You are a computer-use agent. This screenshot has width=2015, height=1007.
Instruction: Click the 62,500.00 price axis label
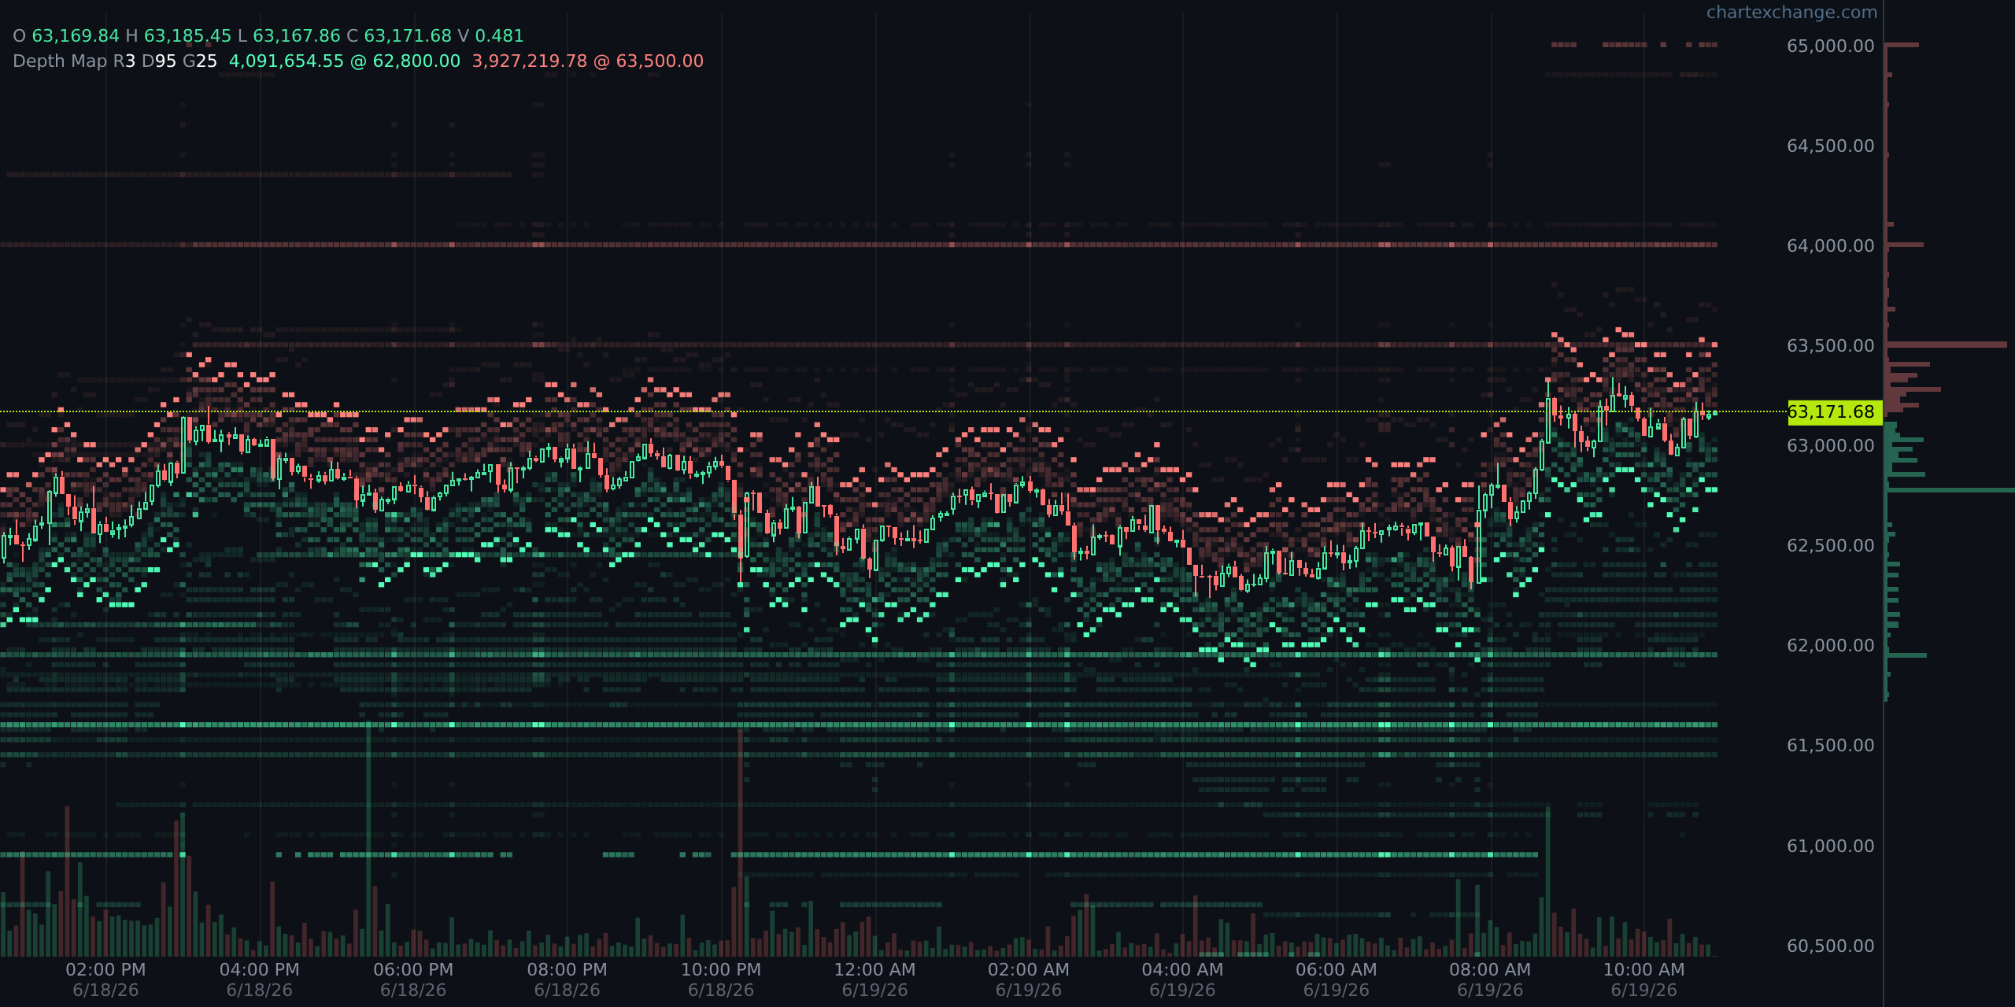click(x=1831, y=545)
